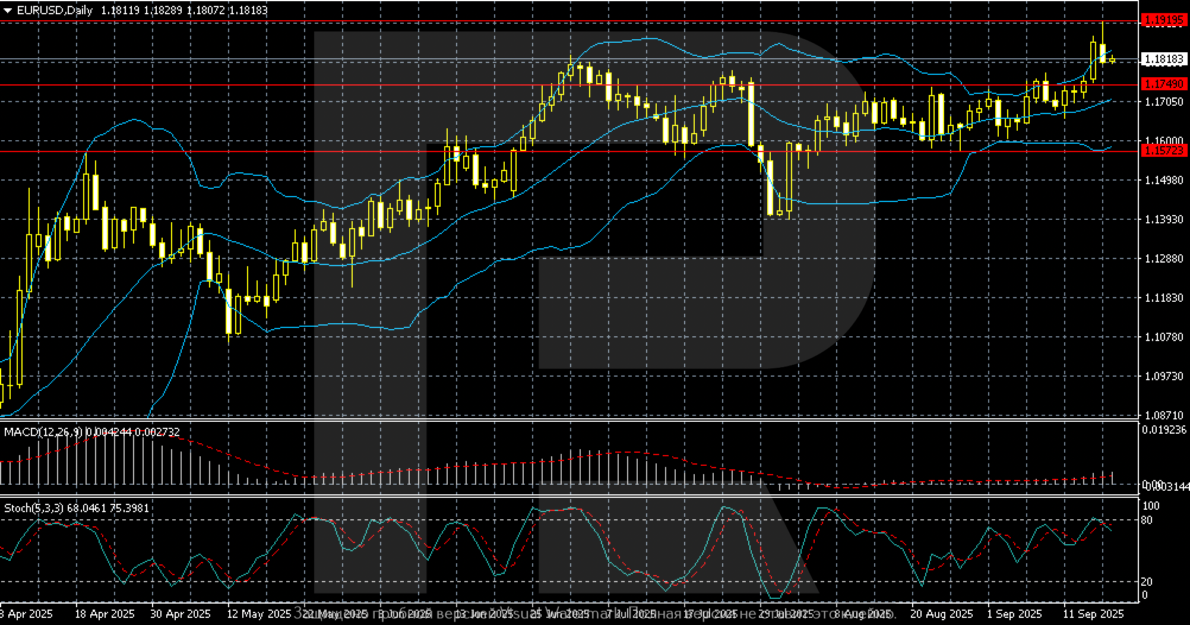The height and width of the screenshot is (625, 1190).
Task: Click the 18 Apr 2025 date label
Action: click(x=105, y=614)
